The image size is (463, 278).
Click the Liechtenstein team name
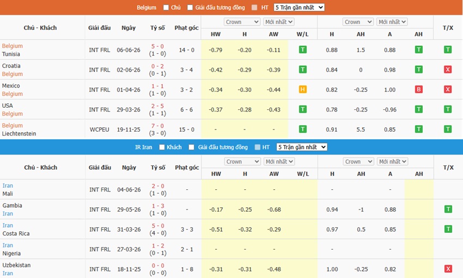[x=19, y=133]
